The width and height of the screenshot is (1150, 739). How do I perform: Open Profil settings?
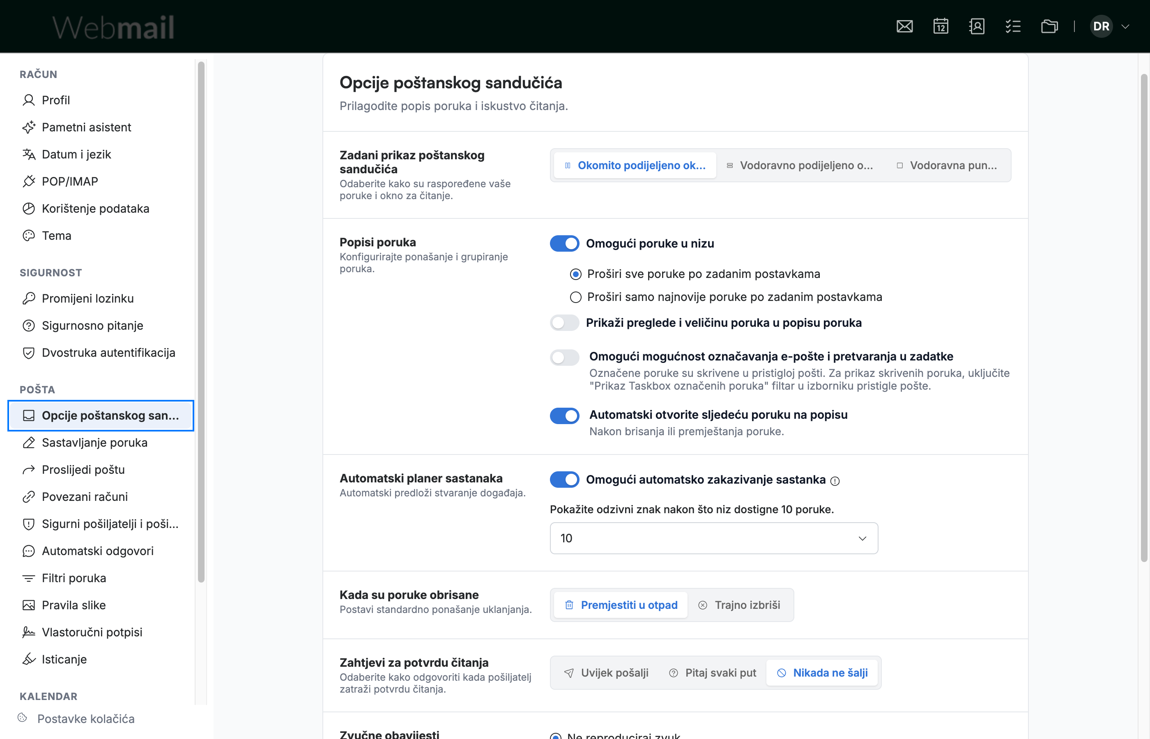pos(101,100)
